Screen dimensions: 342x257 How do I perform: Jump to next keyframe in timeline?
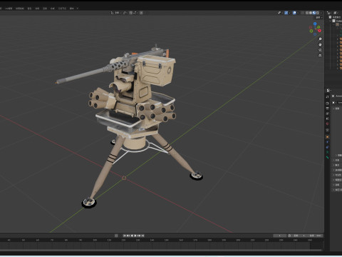(139, 236)
